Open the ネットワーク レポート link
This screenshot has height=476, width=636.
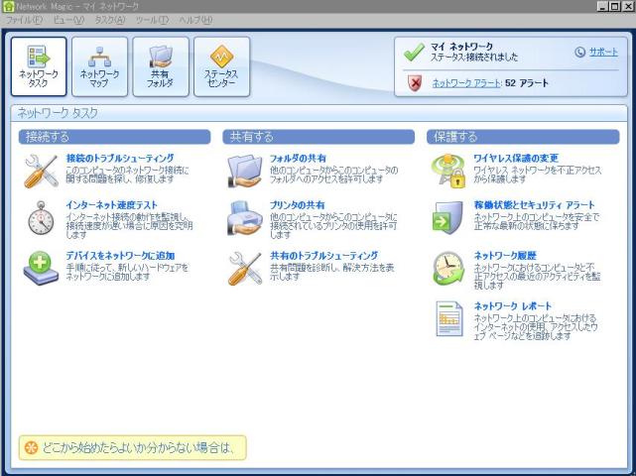click(x=513, y=306)
